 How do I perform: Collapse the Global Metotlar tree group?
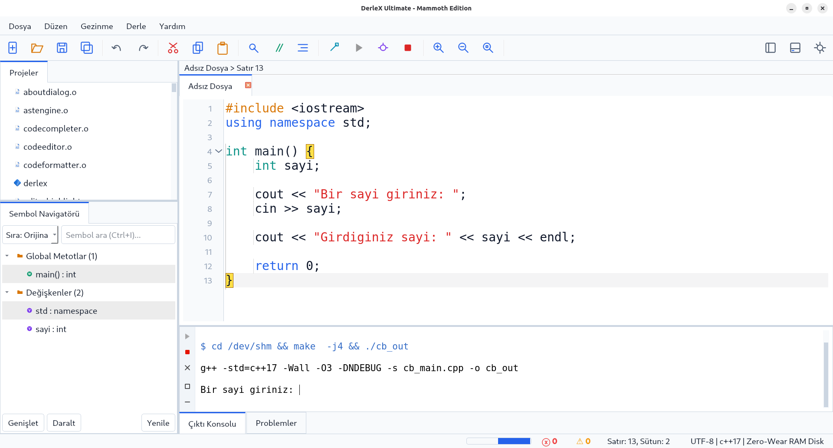click(7, 256)
